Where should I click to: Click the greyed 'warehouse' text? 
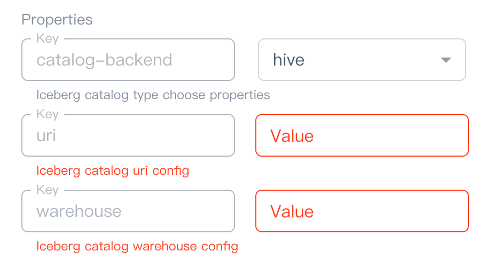[79, 211]
